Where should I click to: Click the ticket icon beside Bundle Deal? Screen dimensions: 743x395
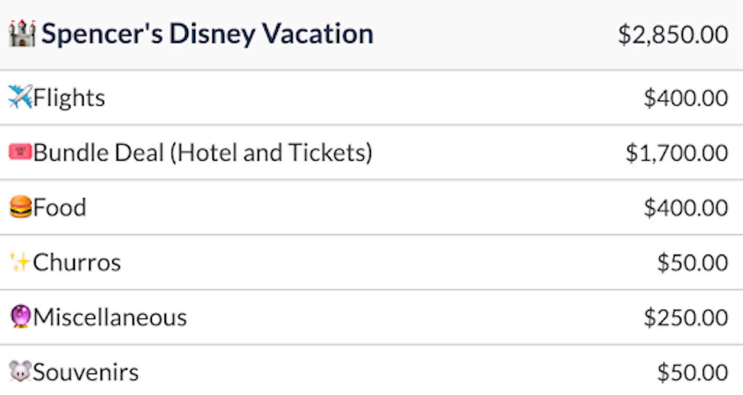tap(20, 152)
